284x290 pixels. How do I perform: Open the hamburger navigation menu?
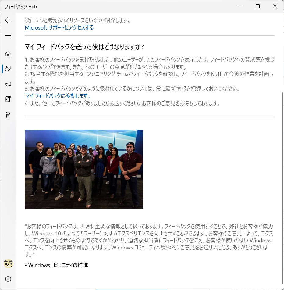point(8,35)
